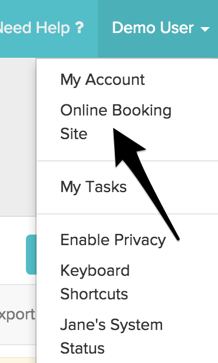Open Jane's System Status page
This screenshot has height=363, width=218.
point(111,336)
